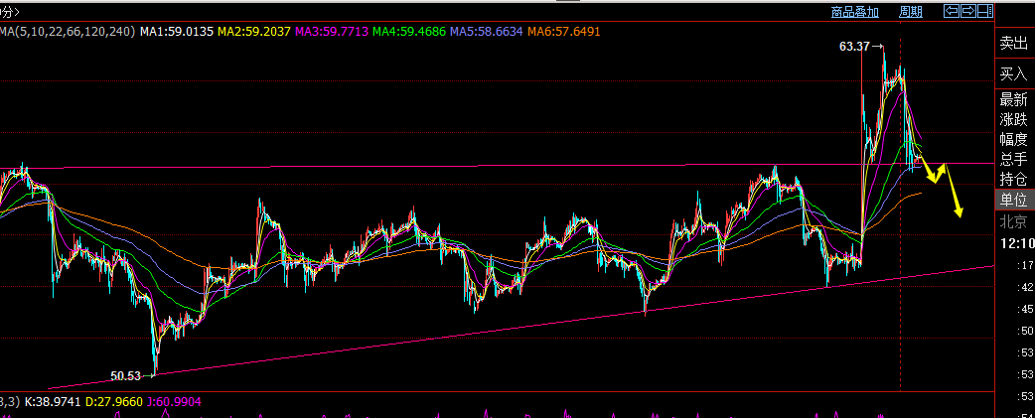
Task: Select the 涨跌 change label
Action: click(x=1014, y=120)
